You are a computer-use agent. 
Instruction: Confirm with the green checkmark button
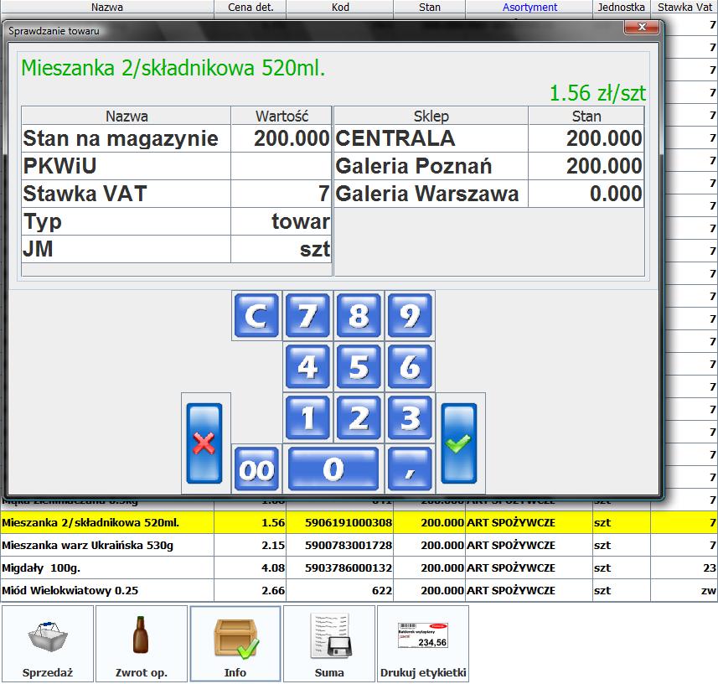[x=459, y=443]
